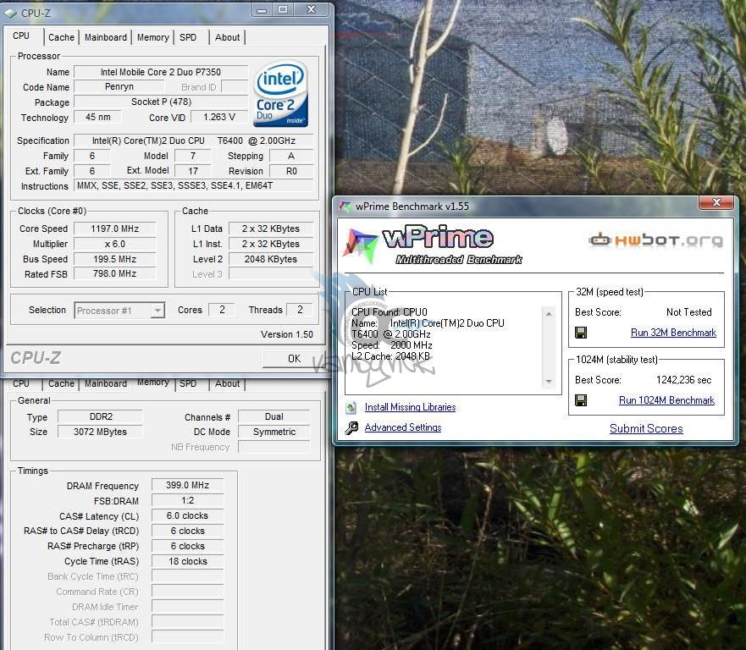This screenshot has height=650, width=746.
Task: Click the Bus Speed value 199.5 MHz
Action: (x=114, y=259)
